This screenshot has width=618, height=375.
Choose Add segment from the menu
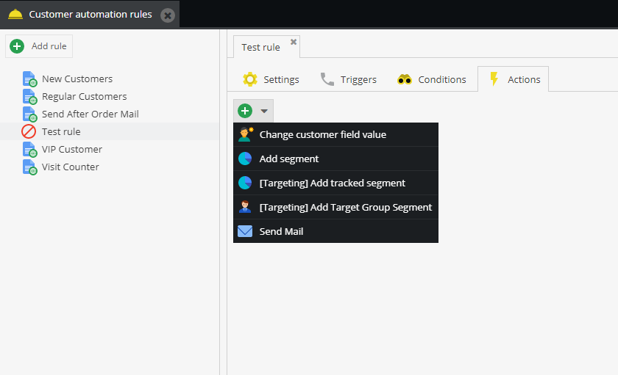335,159
